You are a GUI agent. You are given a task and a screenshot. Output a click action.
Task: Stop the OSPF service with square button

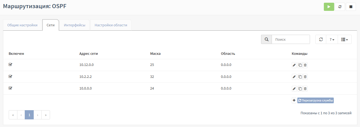351,7
